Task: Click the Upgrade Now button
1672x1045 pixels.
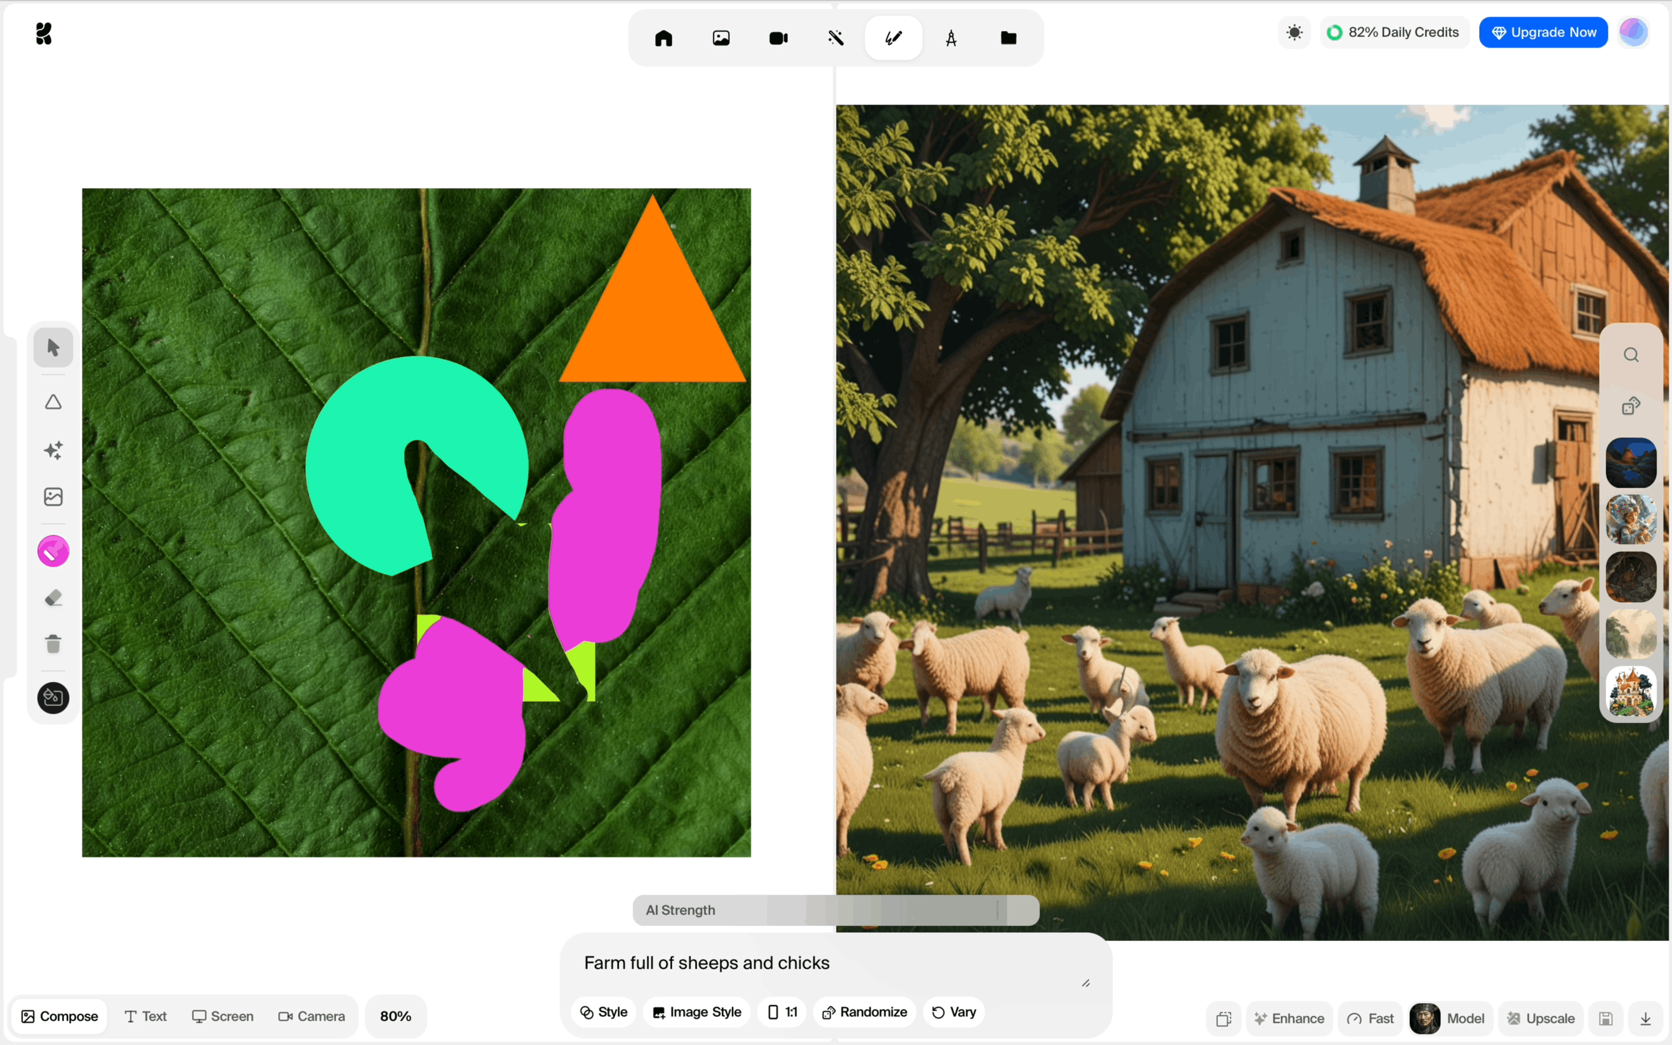Action: click(1543, 33)
